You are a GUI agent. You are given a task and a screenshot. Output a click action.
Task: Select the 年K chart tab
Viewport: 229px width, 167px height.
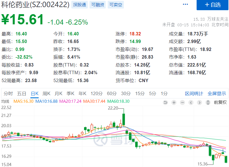[82, 93]
